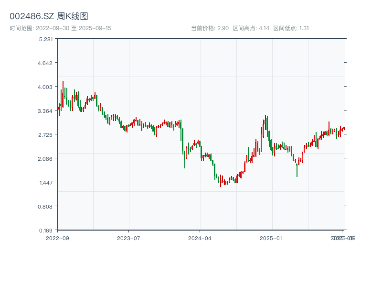Select the 2025-01 x-axis date label
This screenshot has width=382, height=287.
point(272,238)
